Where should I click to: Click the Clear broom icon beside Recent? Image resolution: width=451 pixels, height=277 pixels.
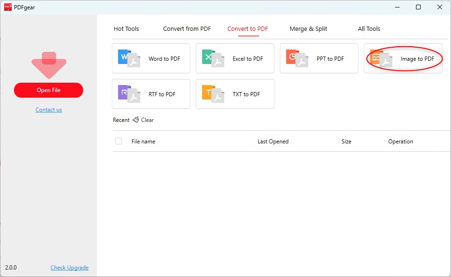(135, 120)
